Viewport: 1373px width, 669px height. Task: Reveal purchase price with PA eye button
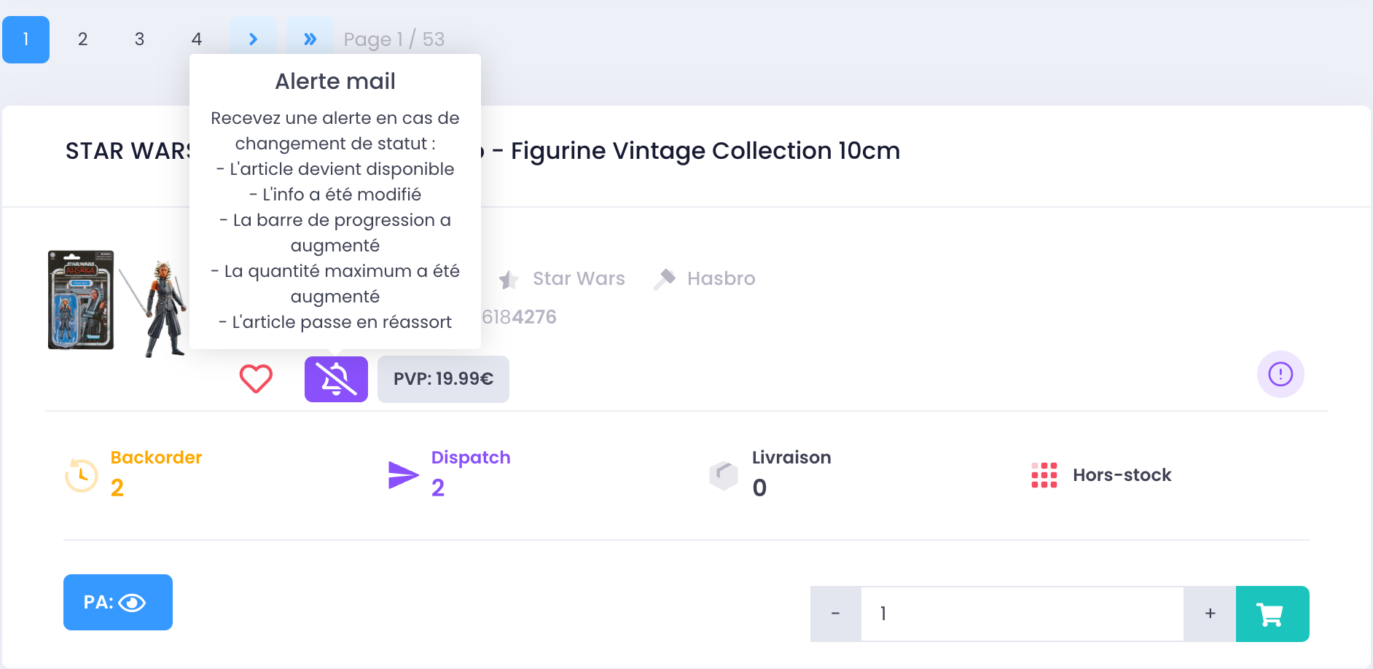[118, 602]
